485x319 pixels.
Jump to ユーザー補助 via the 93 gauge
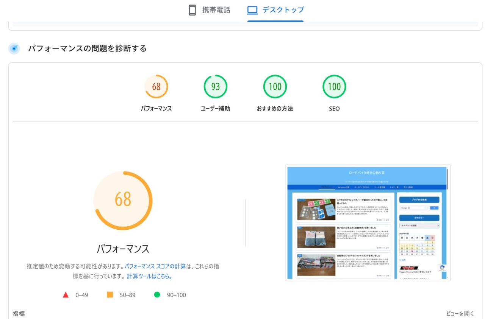(215, 87)
